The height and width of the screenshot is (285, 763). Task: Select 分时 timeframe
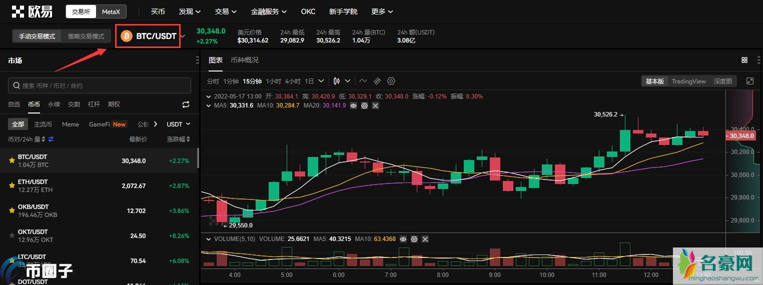[213, 81]
